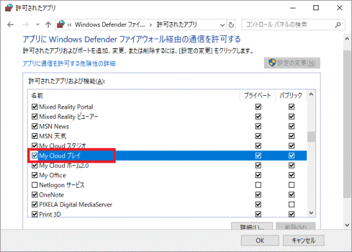352x252 pixels.
Task: Toggle OneNote public checkbox
Action: [x=292, y=195]
